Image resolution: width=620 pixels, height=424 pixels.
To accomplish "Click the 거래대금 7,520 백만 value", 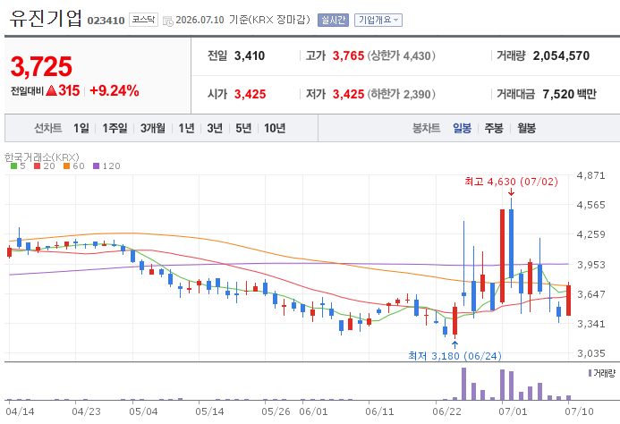I will pos(569,94).
